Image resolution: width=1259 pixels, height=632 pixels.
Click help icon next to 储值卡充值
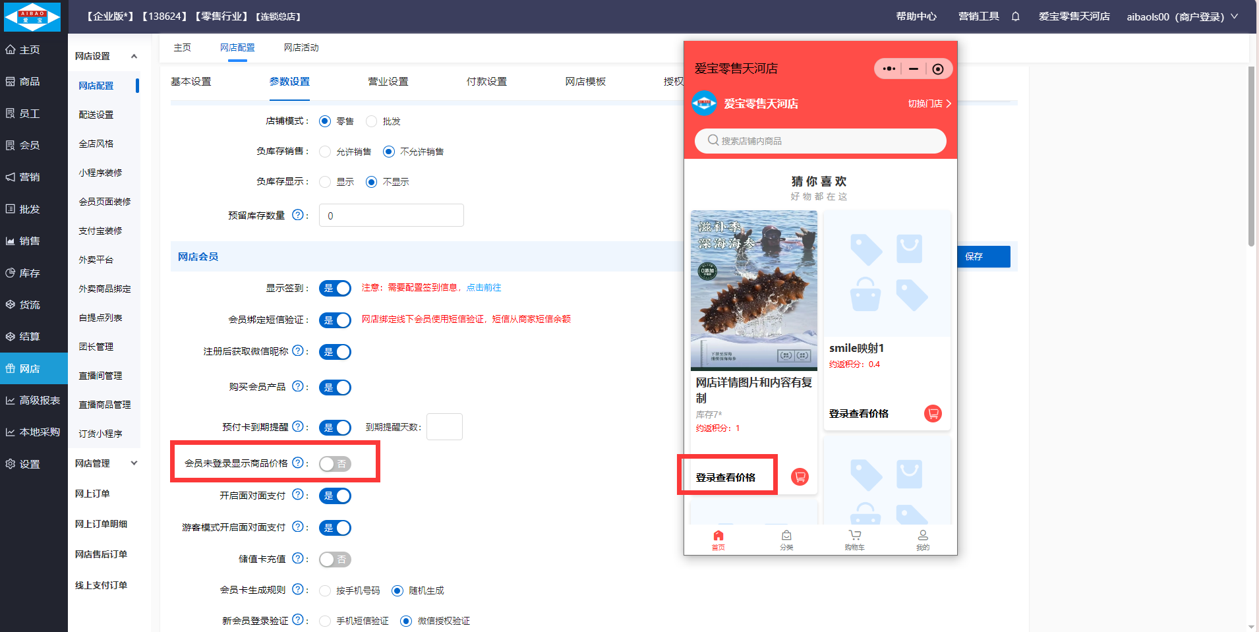(x=297, y=558)
